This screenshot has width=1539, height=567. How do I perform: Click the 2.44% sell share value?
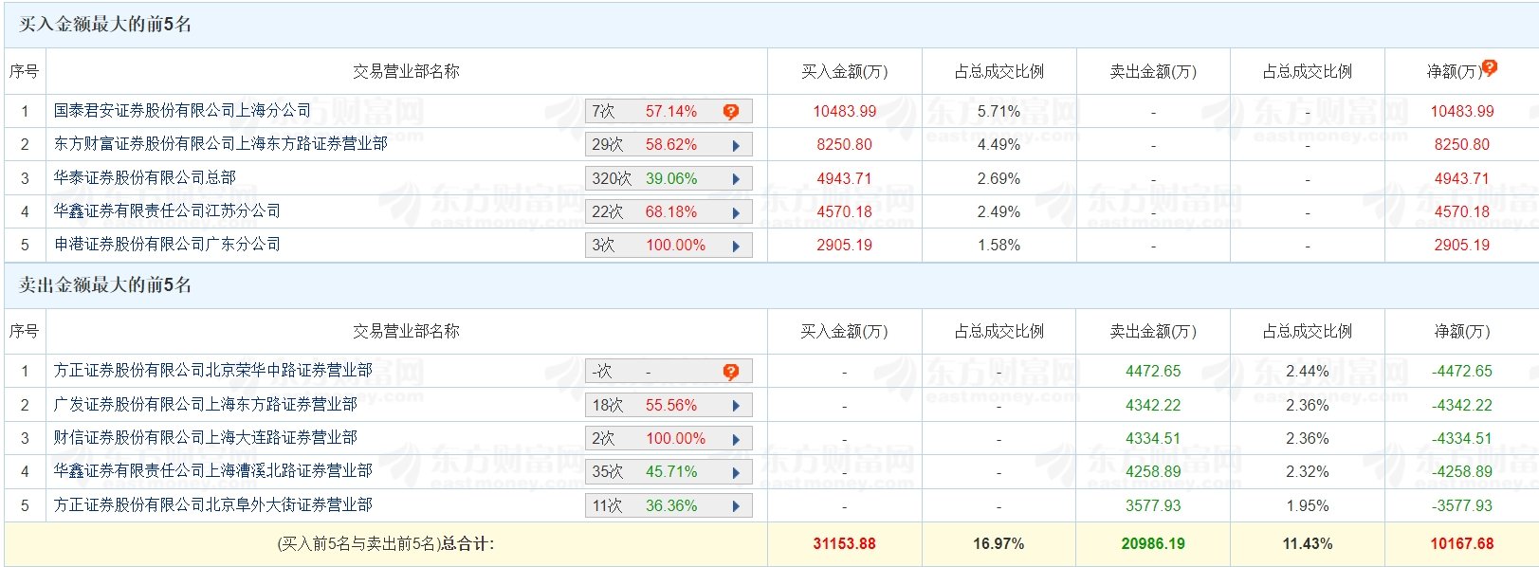(x=1308, y=372)
